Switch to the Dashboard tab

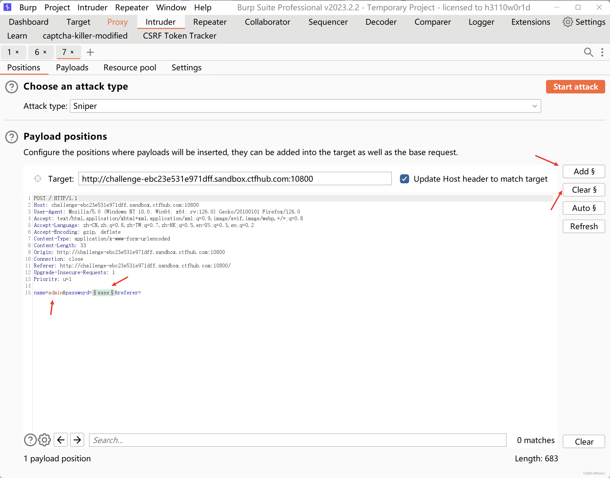point(29,22)
